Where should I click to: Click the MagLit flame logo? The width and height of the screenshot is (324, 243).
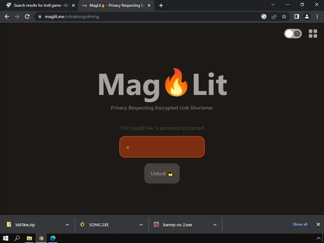pyautogui.click(x=176, y=82)
